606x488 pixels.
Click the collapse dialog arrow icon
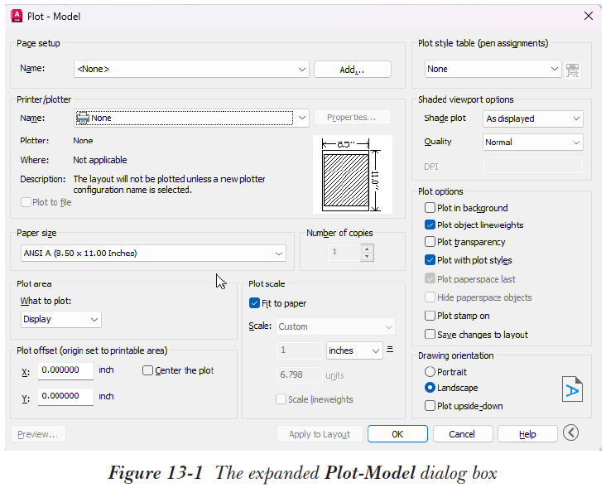click(x=571, y=432)
